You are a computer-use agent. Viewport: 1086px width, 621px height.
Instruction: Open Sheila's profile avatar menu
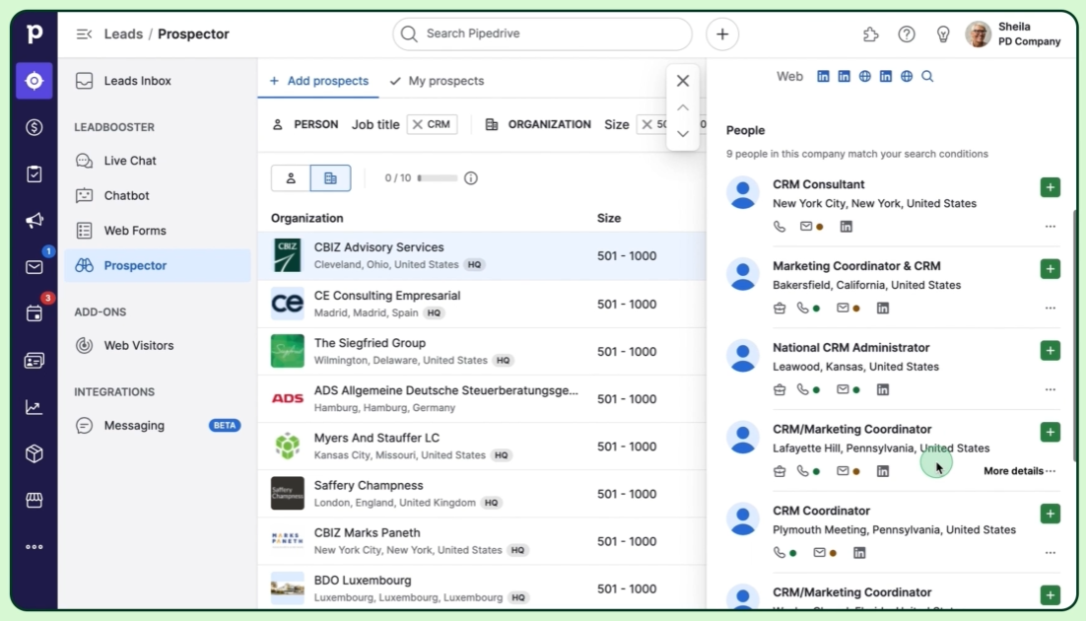(x=978, y=34)
